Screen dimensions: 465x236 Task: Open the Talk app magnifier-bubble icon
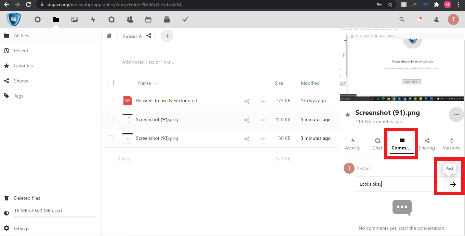point(111,20)
